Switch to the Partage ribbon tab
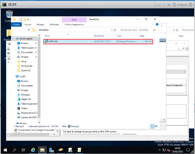Viewport: 195px width, 154px height. coord(40,24)
